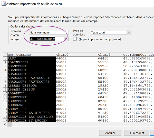Click coordinate value '43.3625245098'
The image size is (154, 138).
138,58
